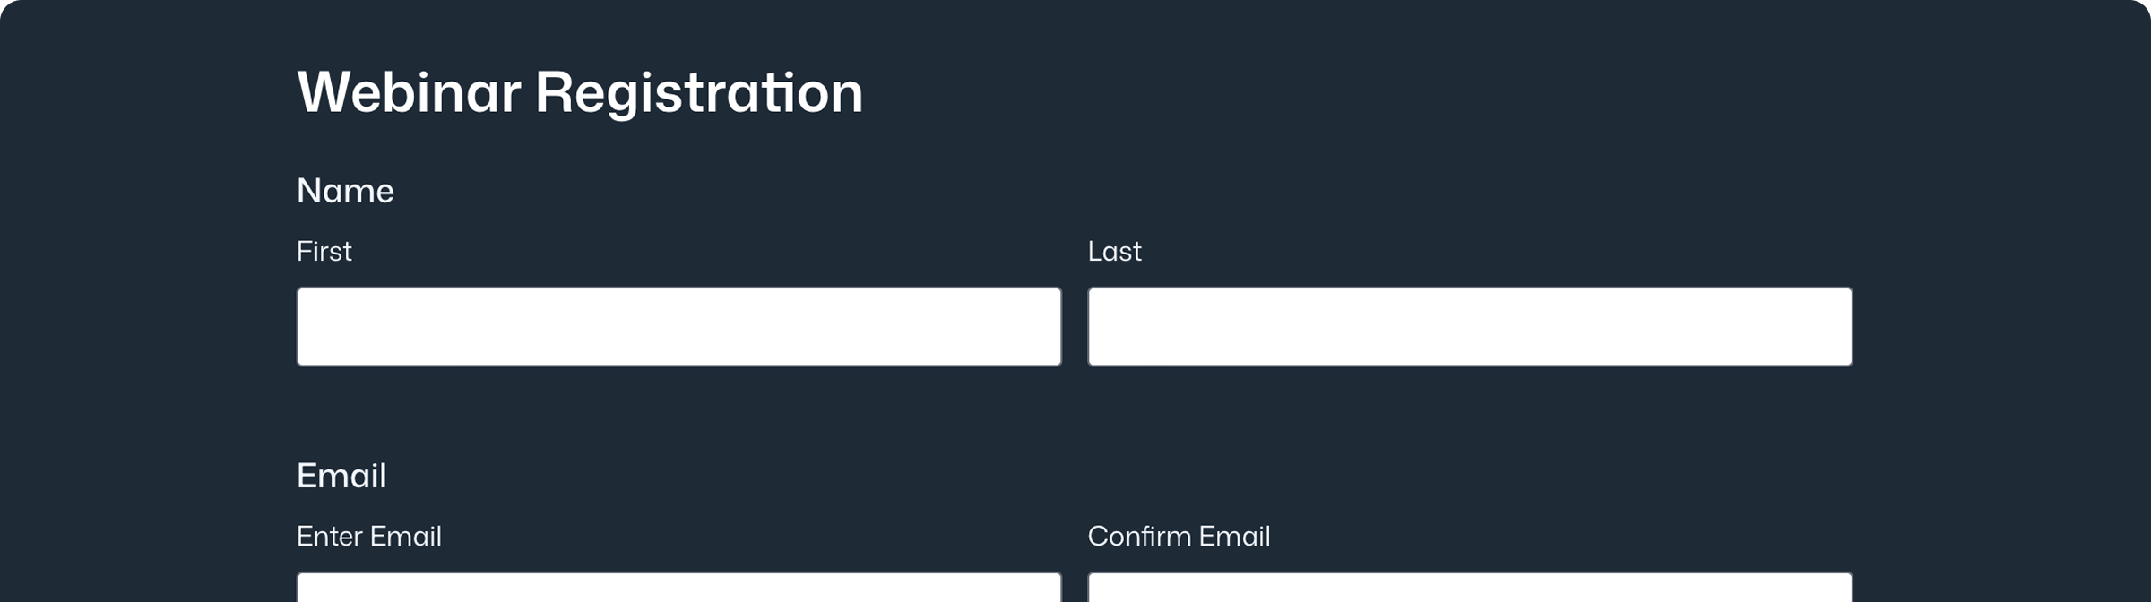Click the "Webinar Registration" page heading
Viewport: 2151px width, 602px height.
[x=579, y=92]
